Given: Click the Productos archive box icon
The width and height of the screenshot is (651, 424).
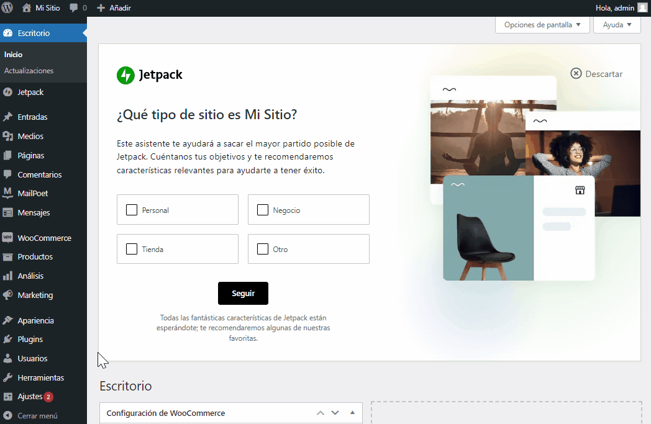Looking at the screenshot, I should point(8,257).
